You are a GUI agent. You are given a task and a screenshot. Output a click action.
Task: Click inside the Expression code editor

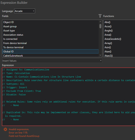pos(69,97)
